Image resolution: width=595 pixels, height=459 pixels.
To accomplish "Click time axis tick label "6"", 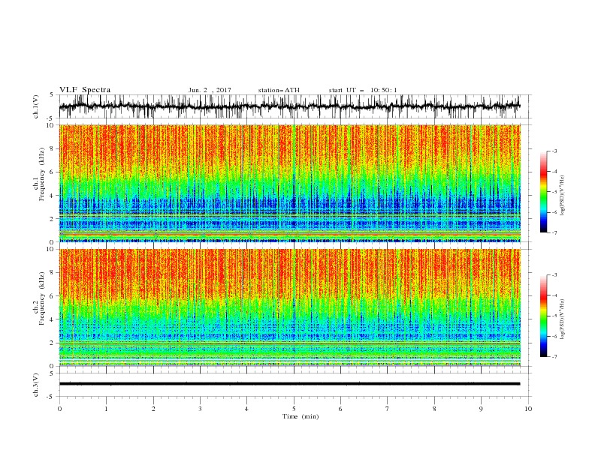I will pyautogui.click(x=340, y=409).
